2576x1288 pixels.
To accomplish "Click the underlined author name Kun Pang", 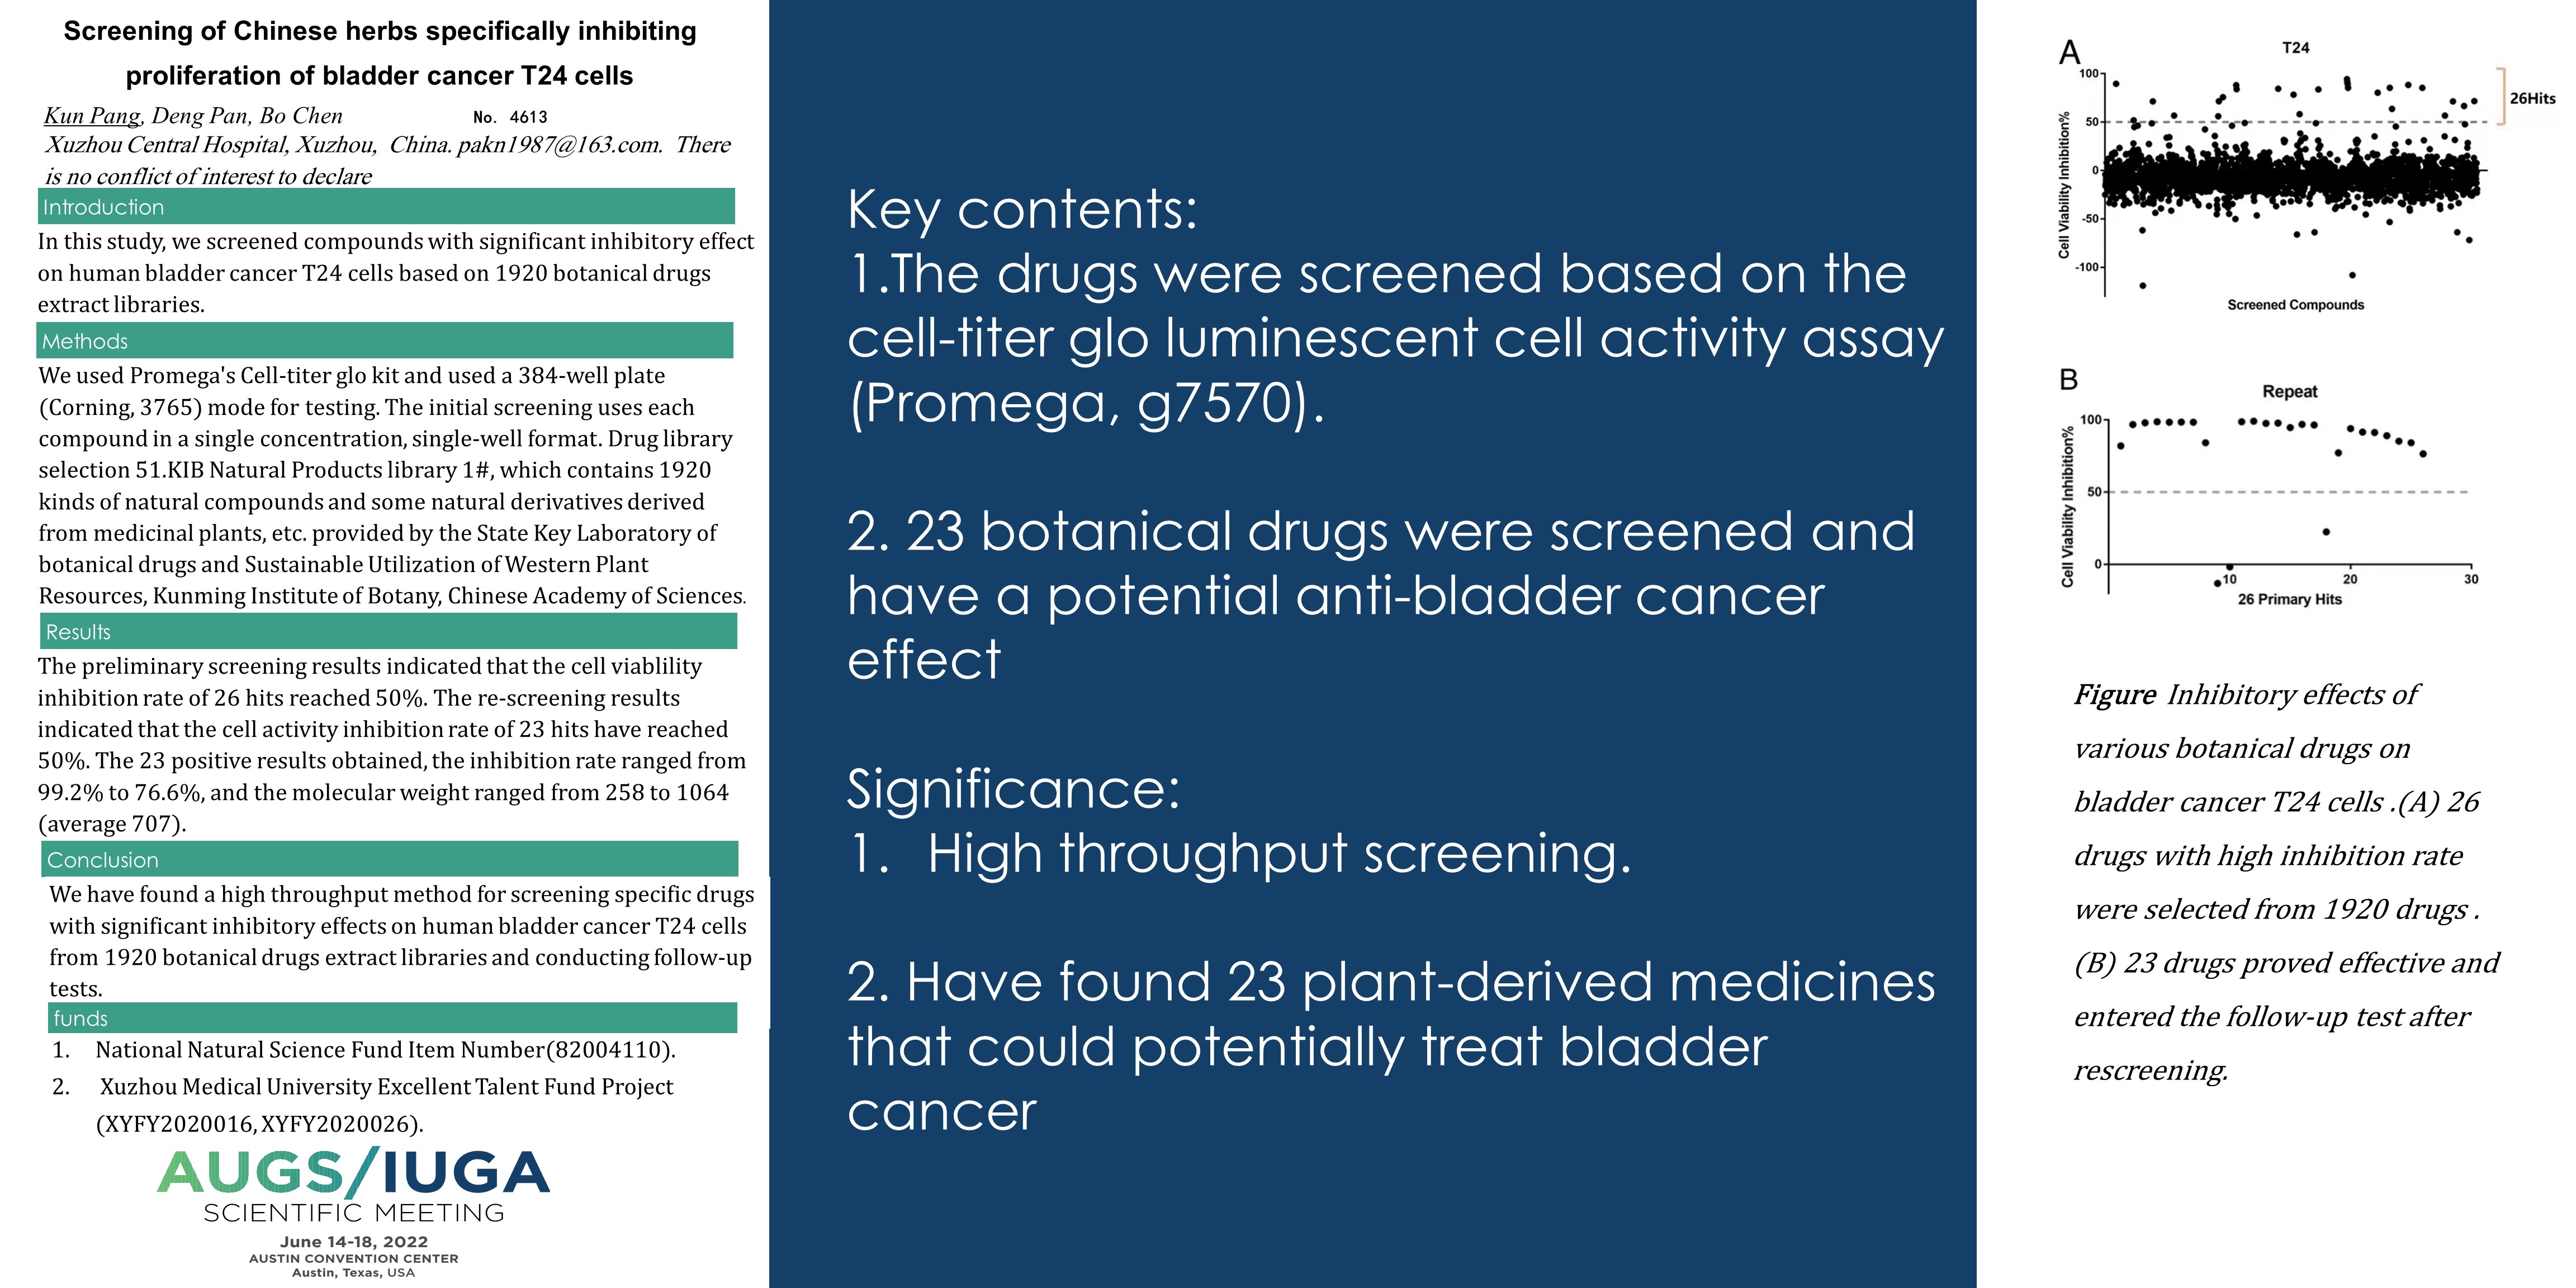I will pyautogui.click(x=92, y=116).
